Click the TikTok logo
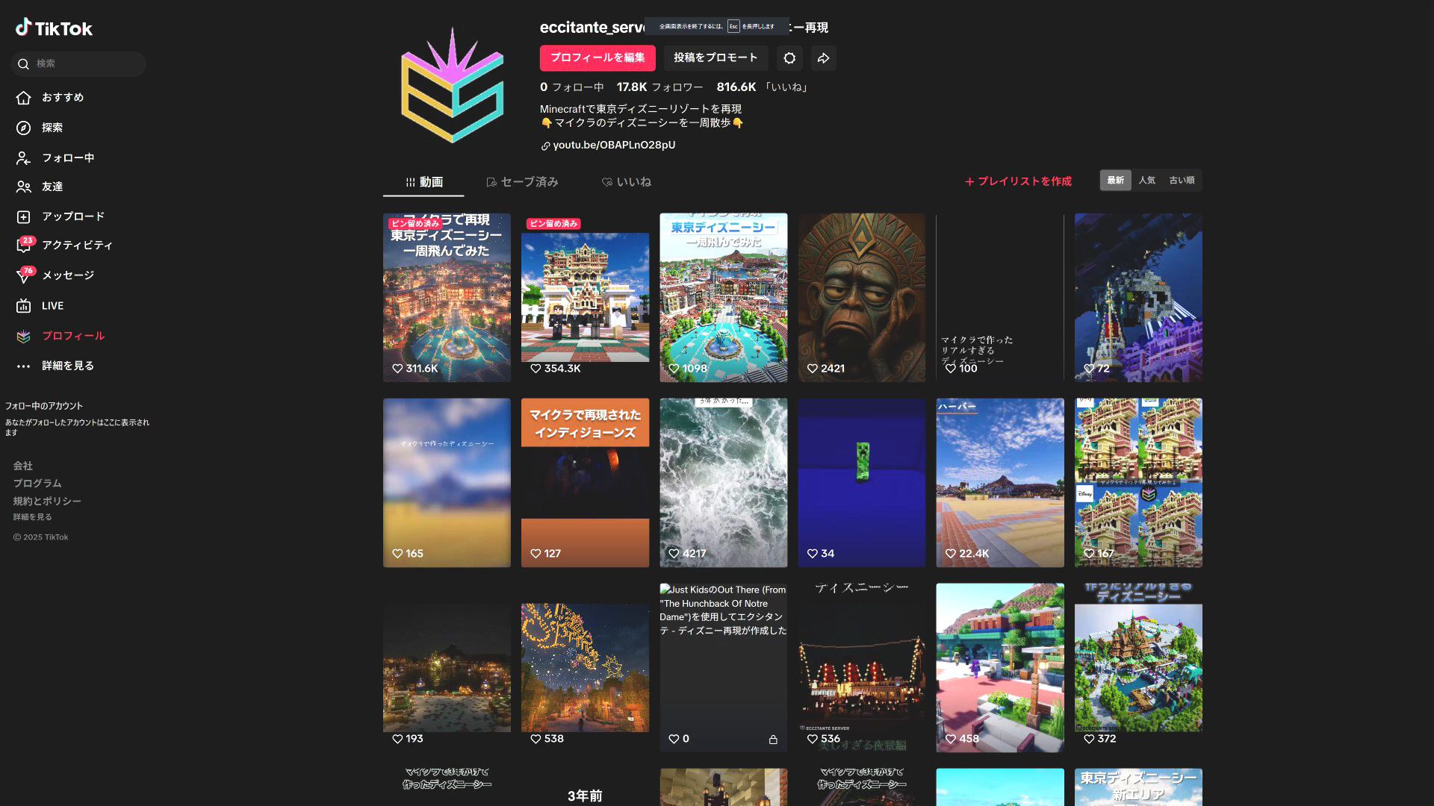The image size is (1434, 806). (x=54, y=28)
